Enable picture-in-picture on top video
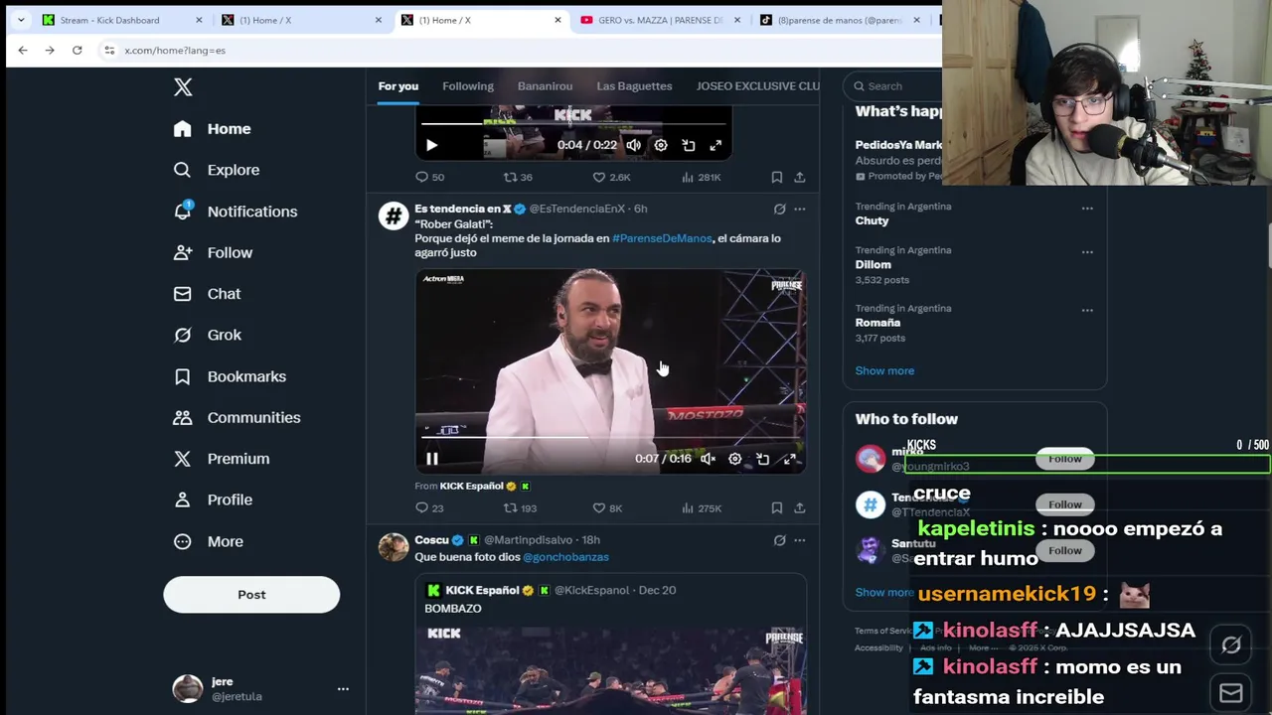This screenshot has height=715, width=1272. tap(688, 145)
